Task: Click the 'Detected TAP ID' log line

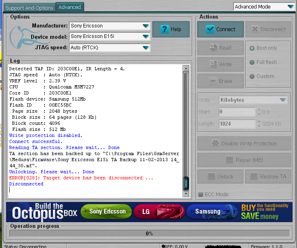Action: [67, 69]
